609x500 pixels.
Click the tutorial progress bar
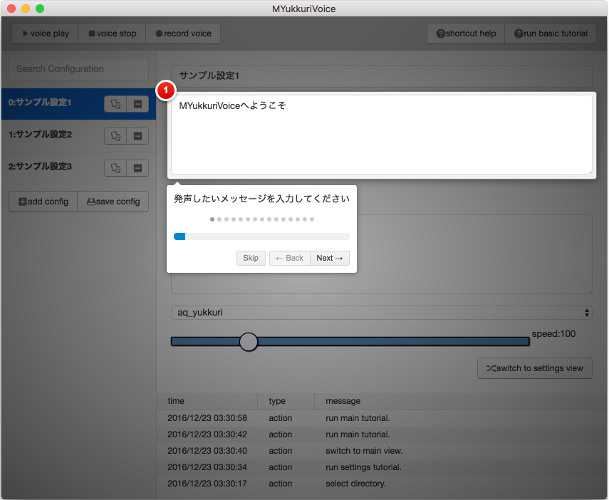tap(262, 236)
